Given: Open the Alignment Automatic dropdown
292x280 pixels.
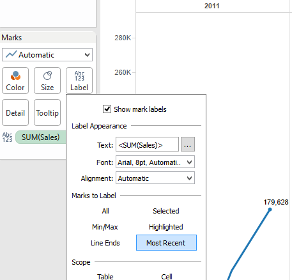Looking at the screenshot, I should [x=155, y=178].
